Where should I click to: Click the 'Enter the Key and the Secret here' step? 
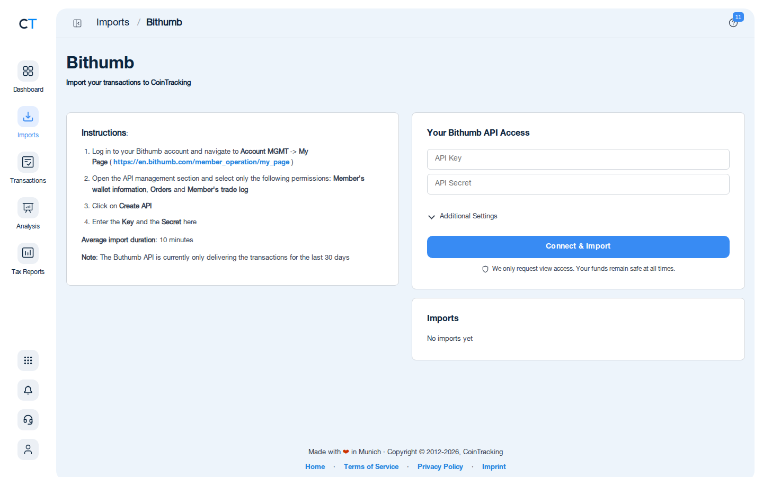pyautogui.click(x=144, y=222)
